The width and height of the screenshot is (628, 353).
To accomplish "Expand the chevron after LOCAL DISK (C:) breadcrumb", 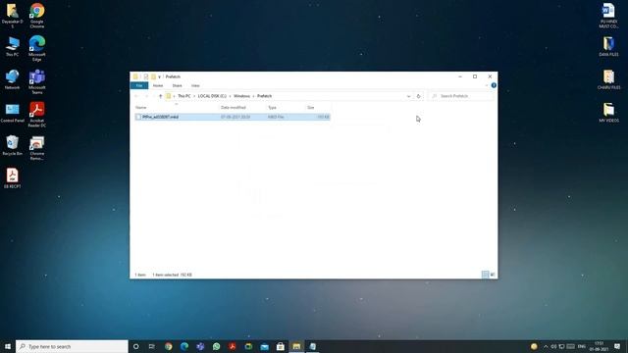I will click(230, 96).
